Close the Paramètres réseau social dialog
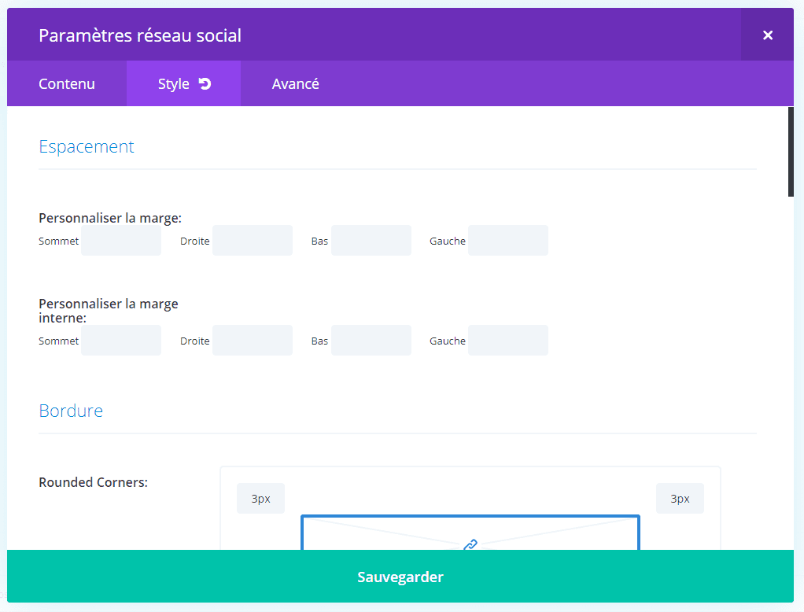Screen dimensions: 804x612 coord(767,35)
